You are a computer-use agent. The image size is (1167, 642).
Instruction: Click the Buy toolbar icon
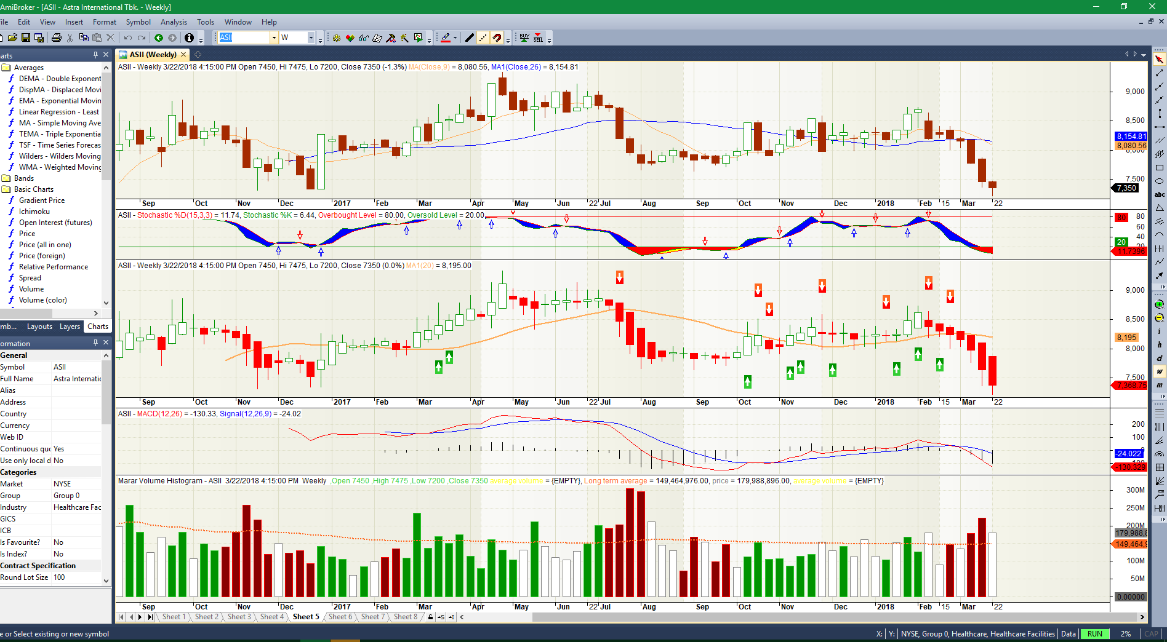pos(524,38)
